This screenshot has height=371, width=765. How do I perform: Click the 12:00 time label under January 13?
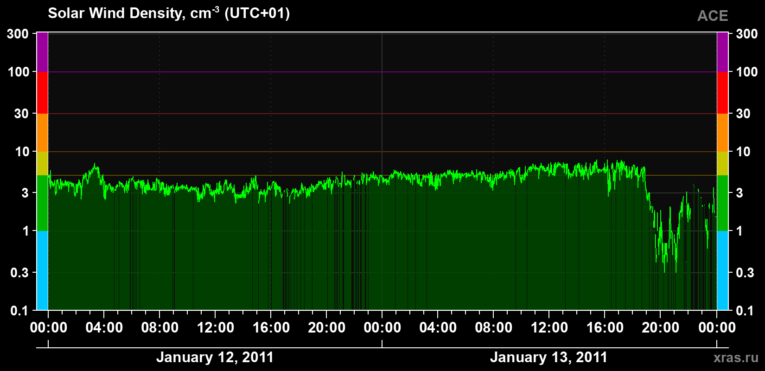pyautogui.click(x=549, y=328)
